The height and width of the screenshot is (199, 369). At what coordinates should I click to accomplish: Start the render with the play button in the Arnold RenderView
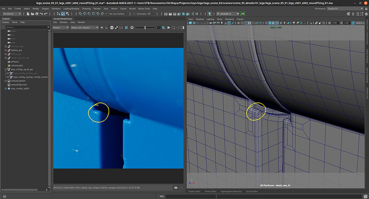coord(169,28)
